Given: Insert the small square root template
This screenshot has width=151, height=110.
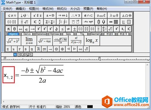Looking at the screenshot, I should click(111, 29).
